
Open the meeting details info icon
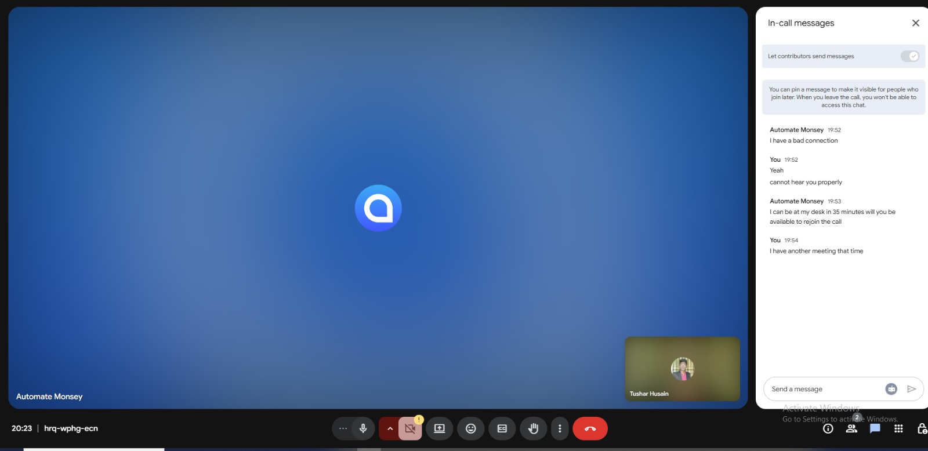[828, 428]
